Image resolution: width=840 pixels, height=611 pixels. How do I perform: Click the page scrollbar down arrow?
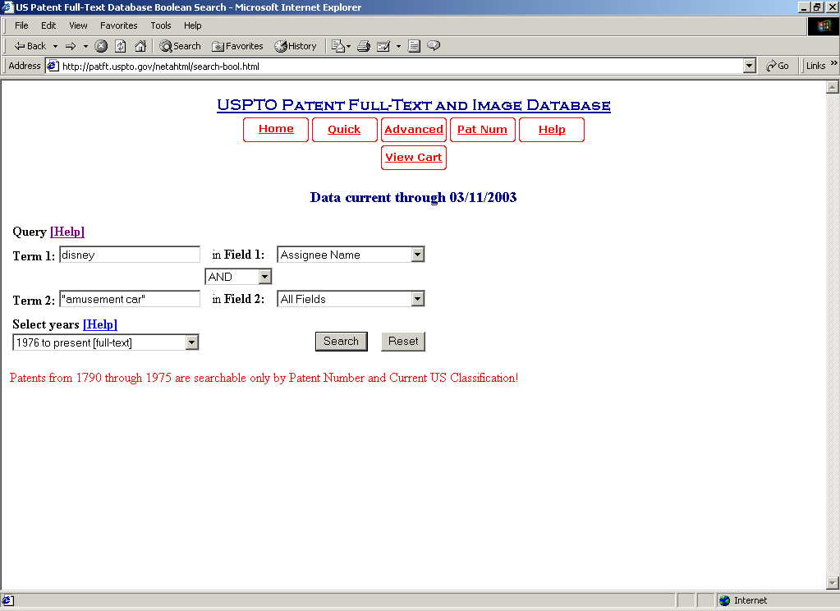click(x=833, y=582)
